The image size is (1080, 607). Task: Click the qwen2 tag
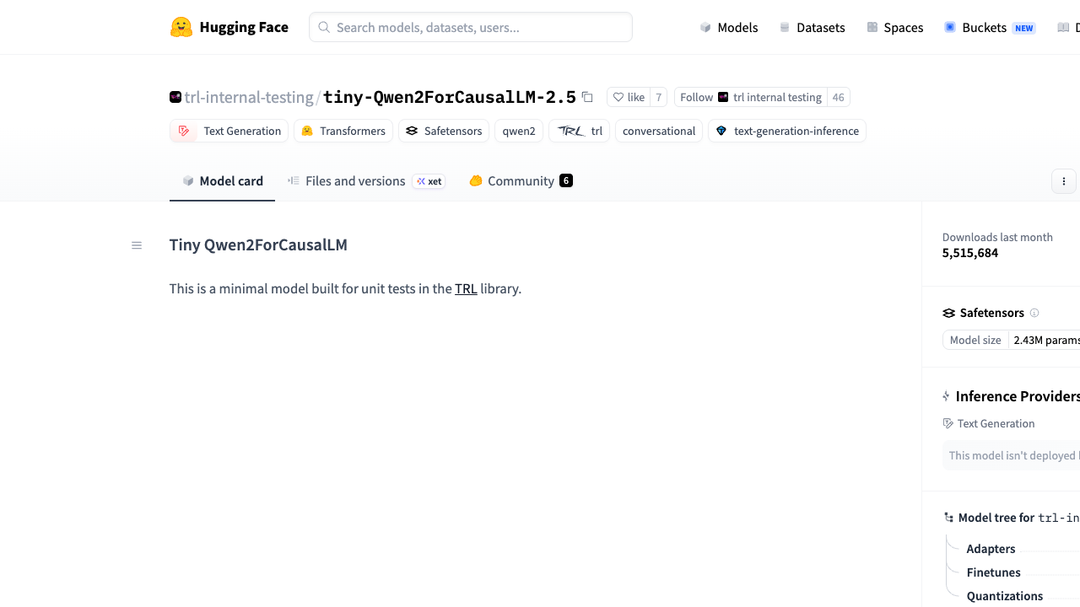519,131
